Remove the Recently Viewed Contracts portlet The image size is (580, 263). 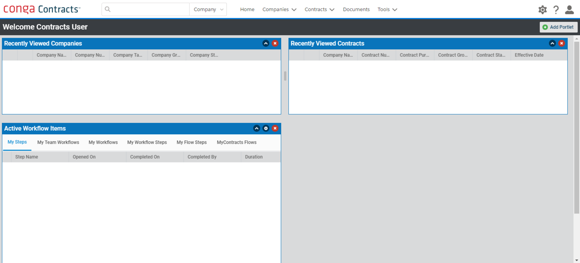562,43
